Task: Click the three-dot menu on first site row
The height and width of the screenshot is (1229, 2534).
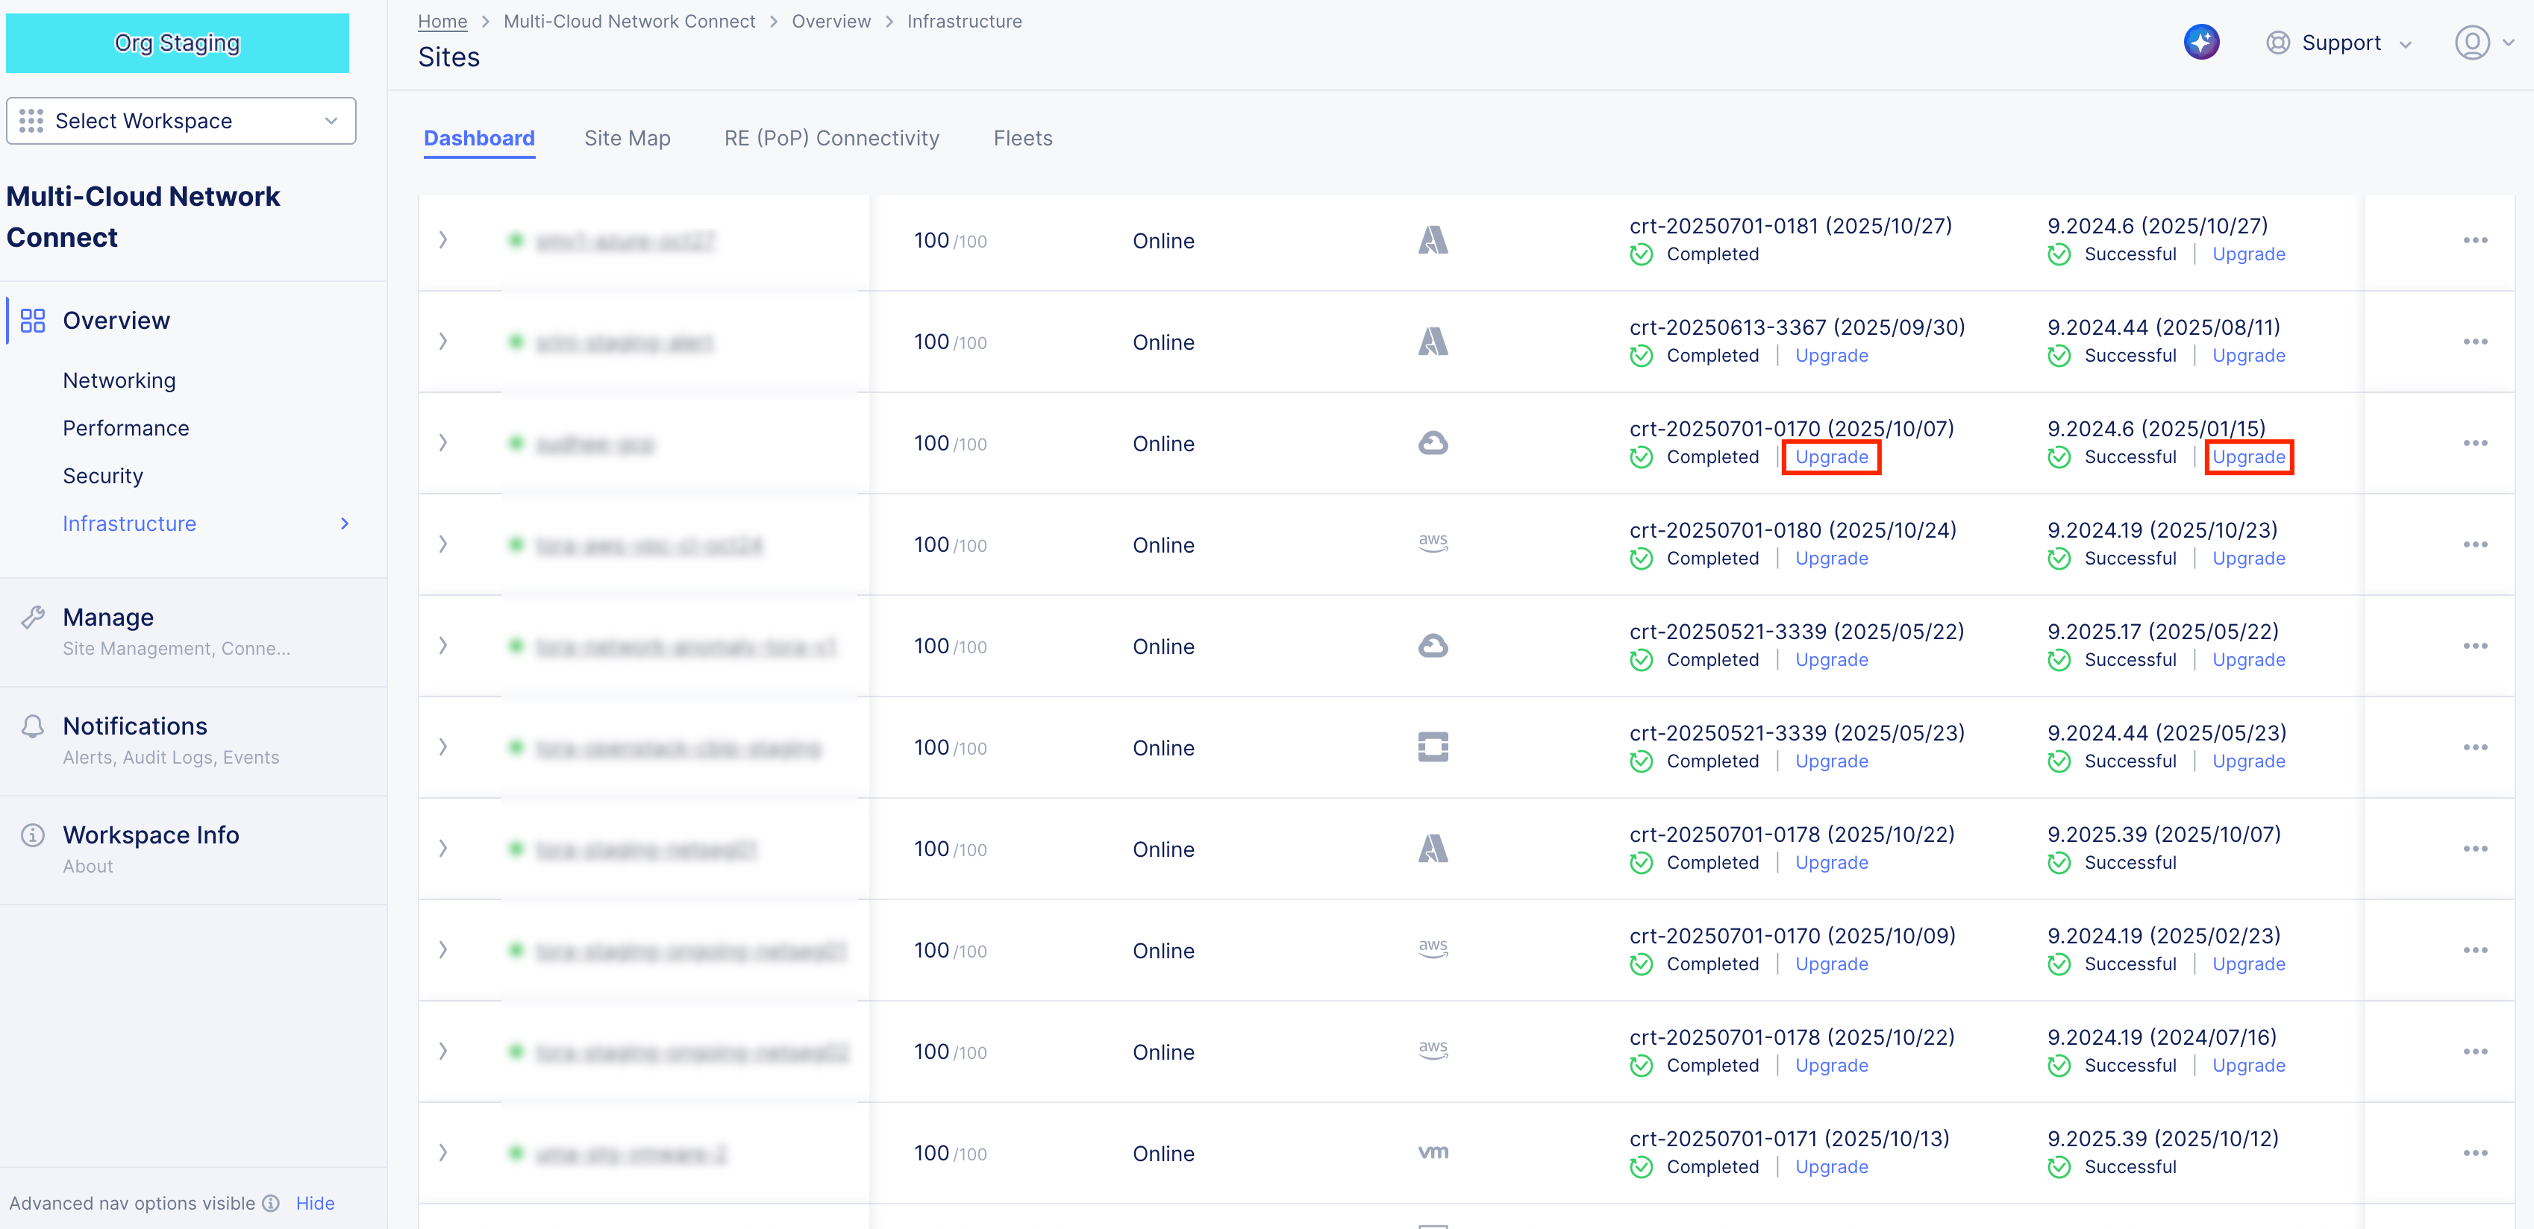Action: (2474, 241)
